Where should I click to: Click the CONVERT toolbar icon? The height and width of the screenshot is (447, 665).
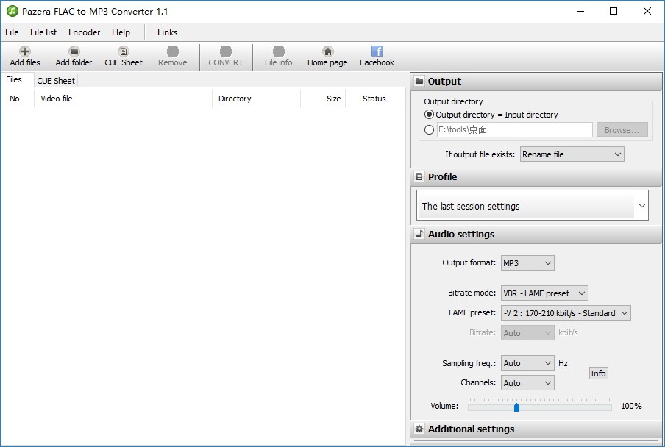click(x=226, y=51)
